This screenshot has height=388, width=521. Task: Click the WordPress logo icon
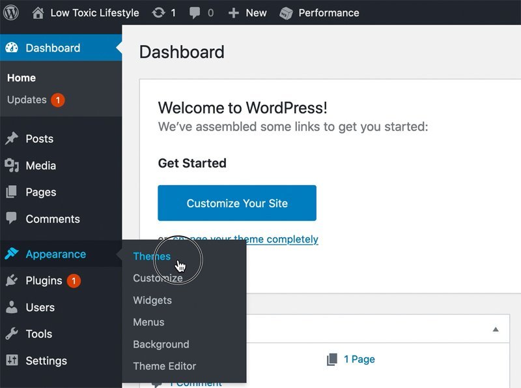pos(11,12)
